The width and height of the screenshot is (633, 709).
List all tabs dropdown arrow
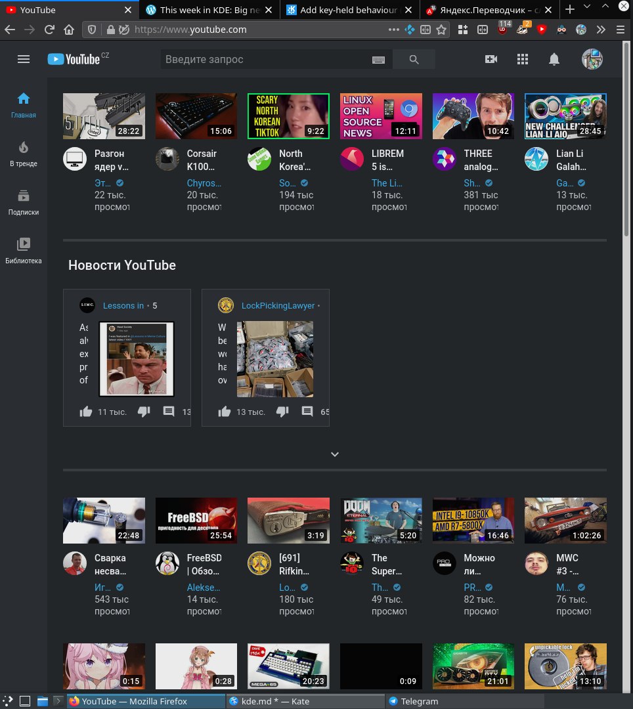point(587,7)
